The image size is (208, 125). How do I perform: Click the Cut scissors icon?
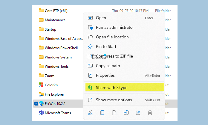coord(90,113)
